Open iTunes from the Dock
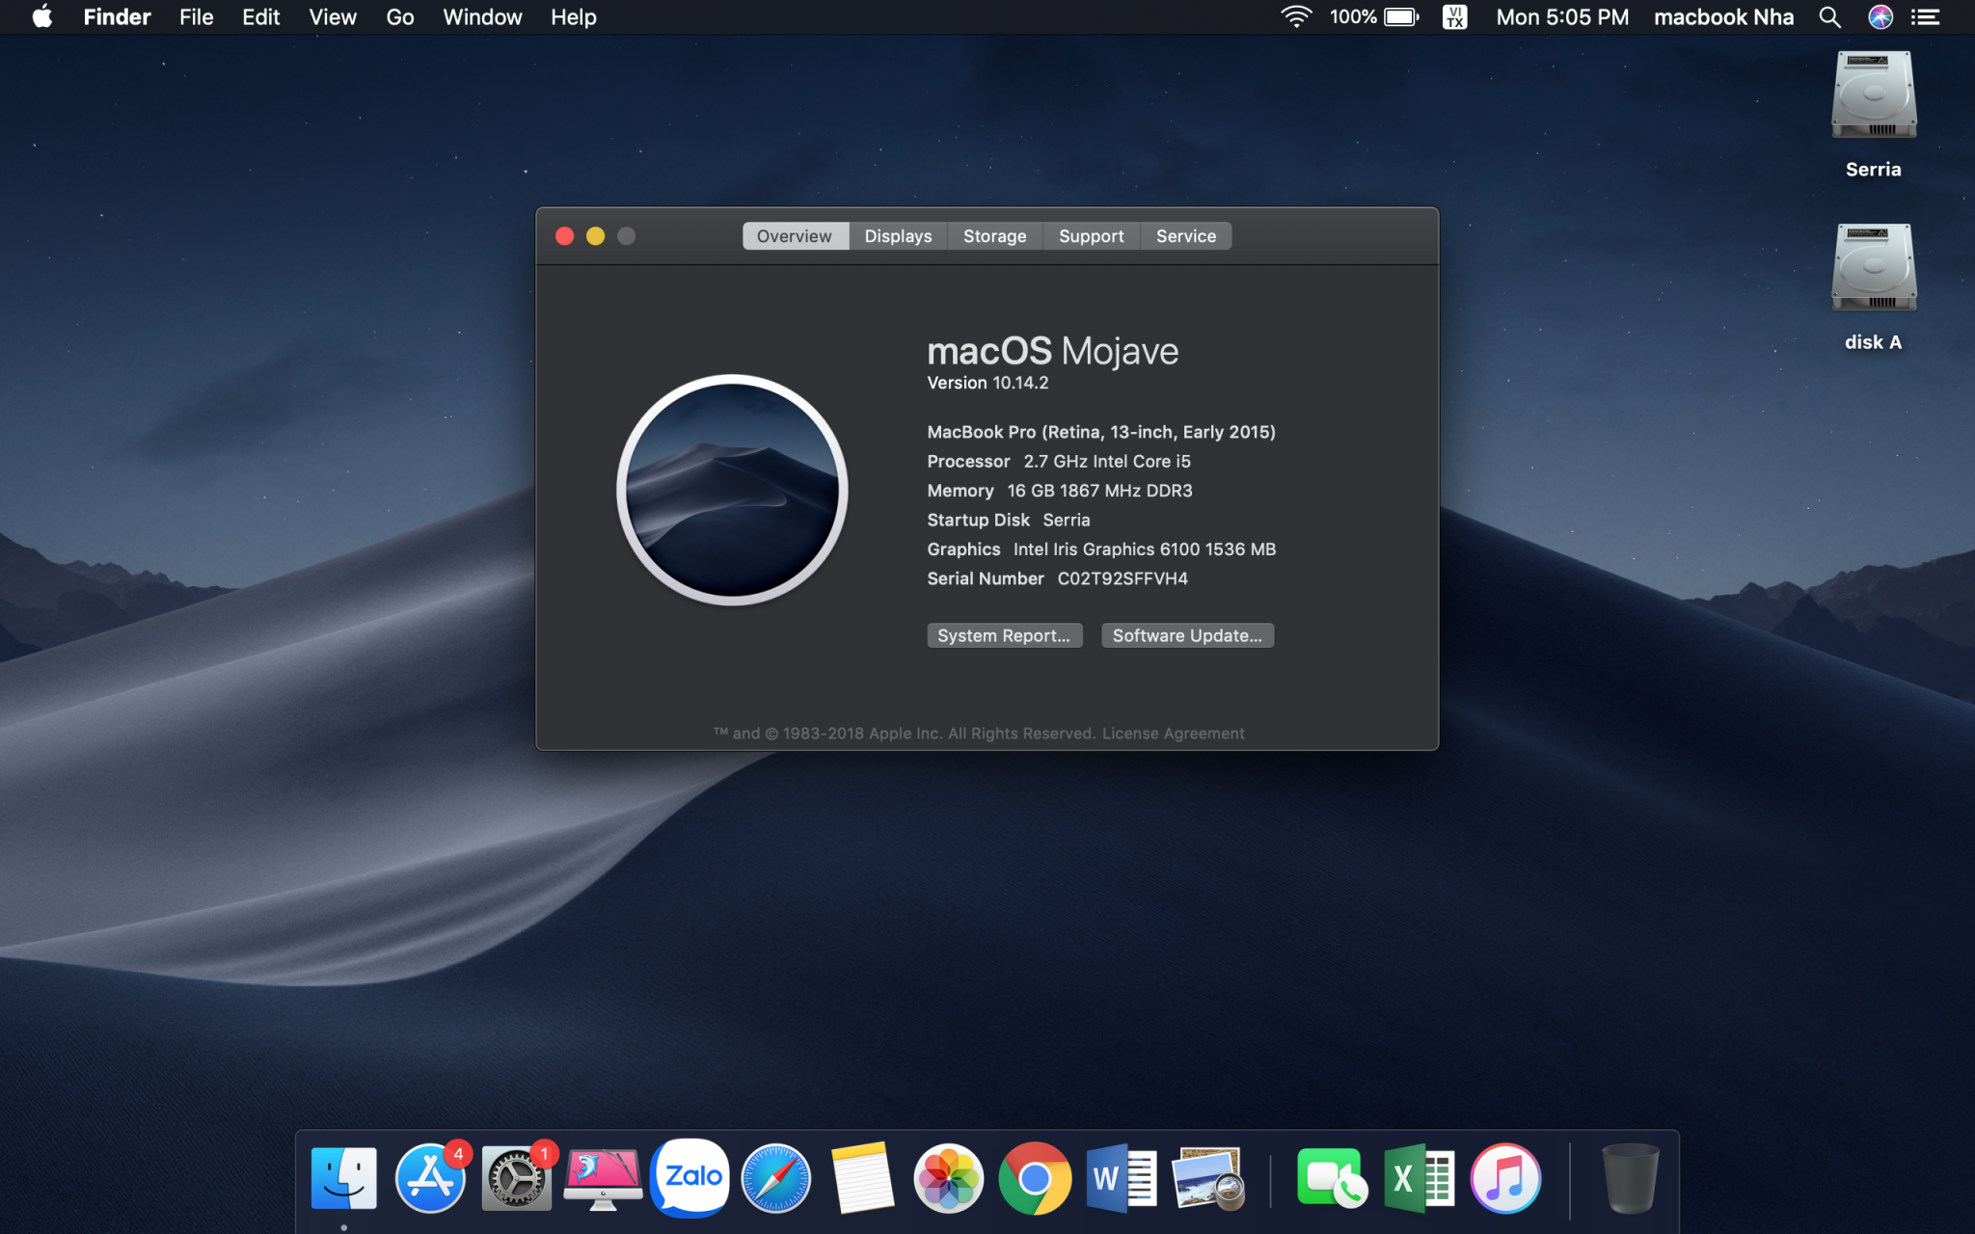The height and width of the screenshot is (1234, 1975). (x=1505, y=1178)
